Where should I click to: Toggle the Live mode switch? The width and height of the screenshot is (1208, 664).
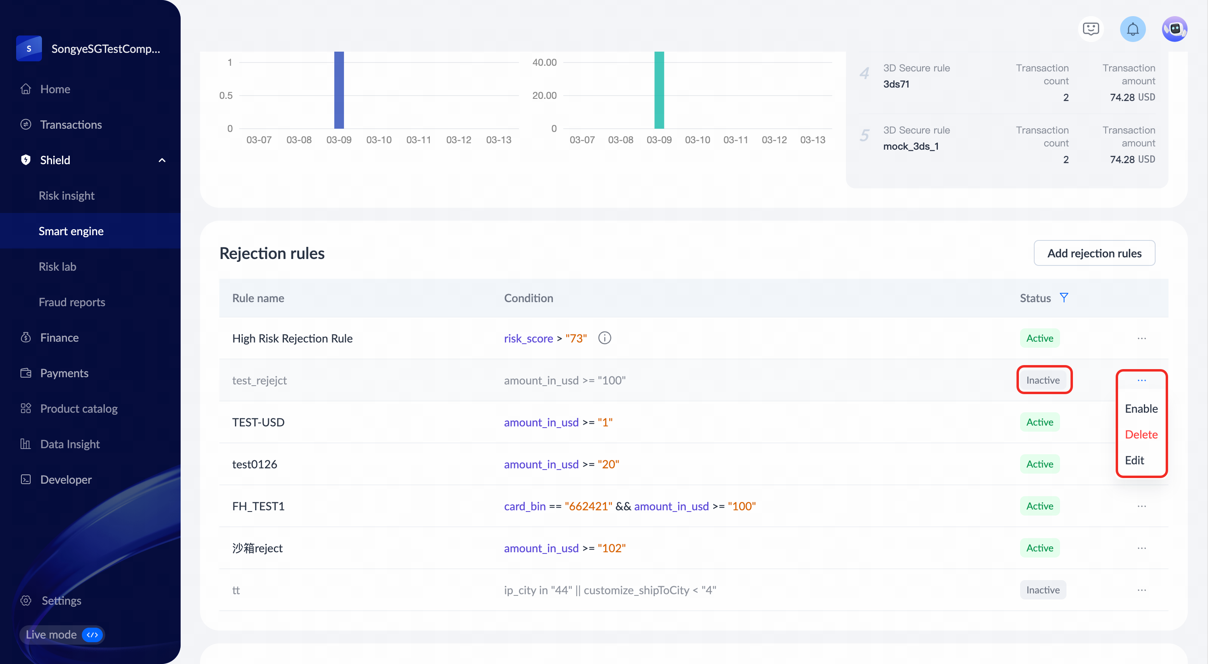(x=92, y=635)
